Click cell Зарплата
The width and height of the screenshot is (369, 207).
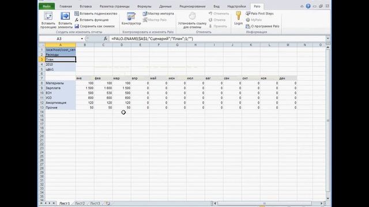pyautogui.click(x=61, y=88)
